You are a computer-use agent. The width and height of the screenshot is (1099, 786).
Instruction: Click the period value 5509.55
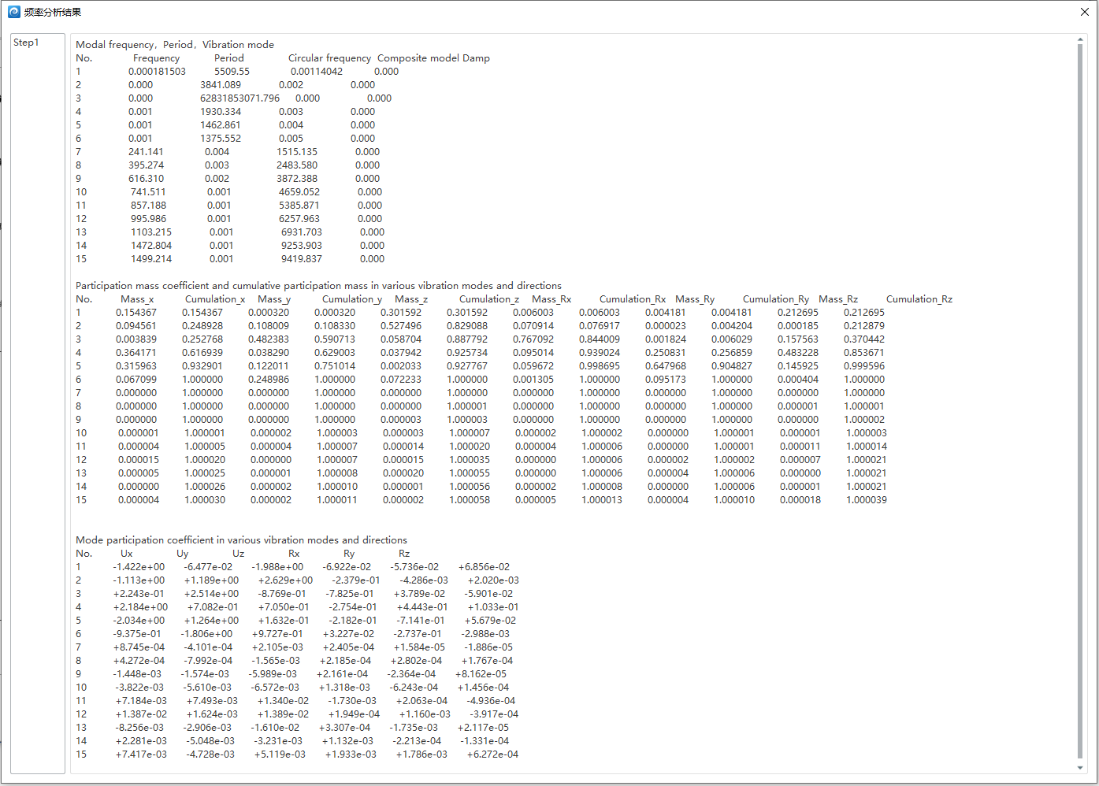(x=232, y=72)
